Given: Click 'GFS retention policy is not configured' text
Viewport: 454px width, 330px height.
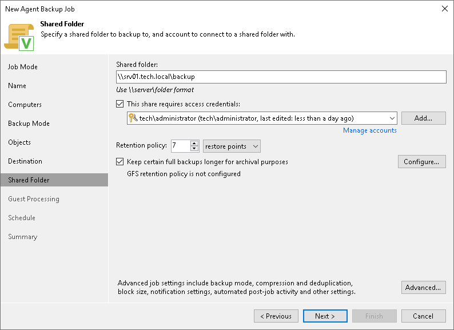Looking at the screenshot, I should (x=184, y=174).
